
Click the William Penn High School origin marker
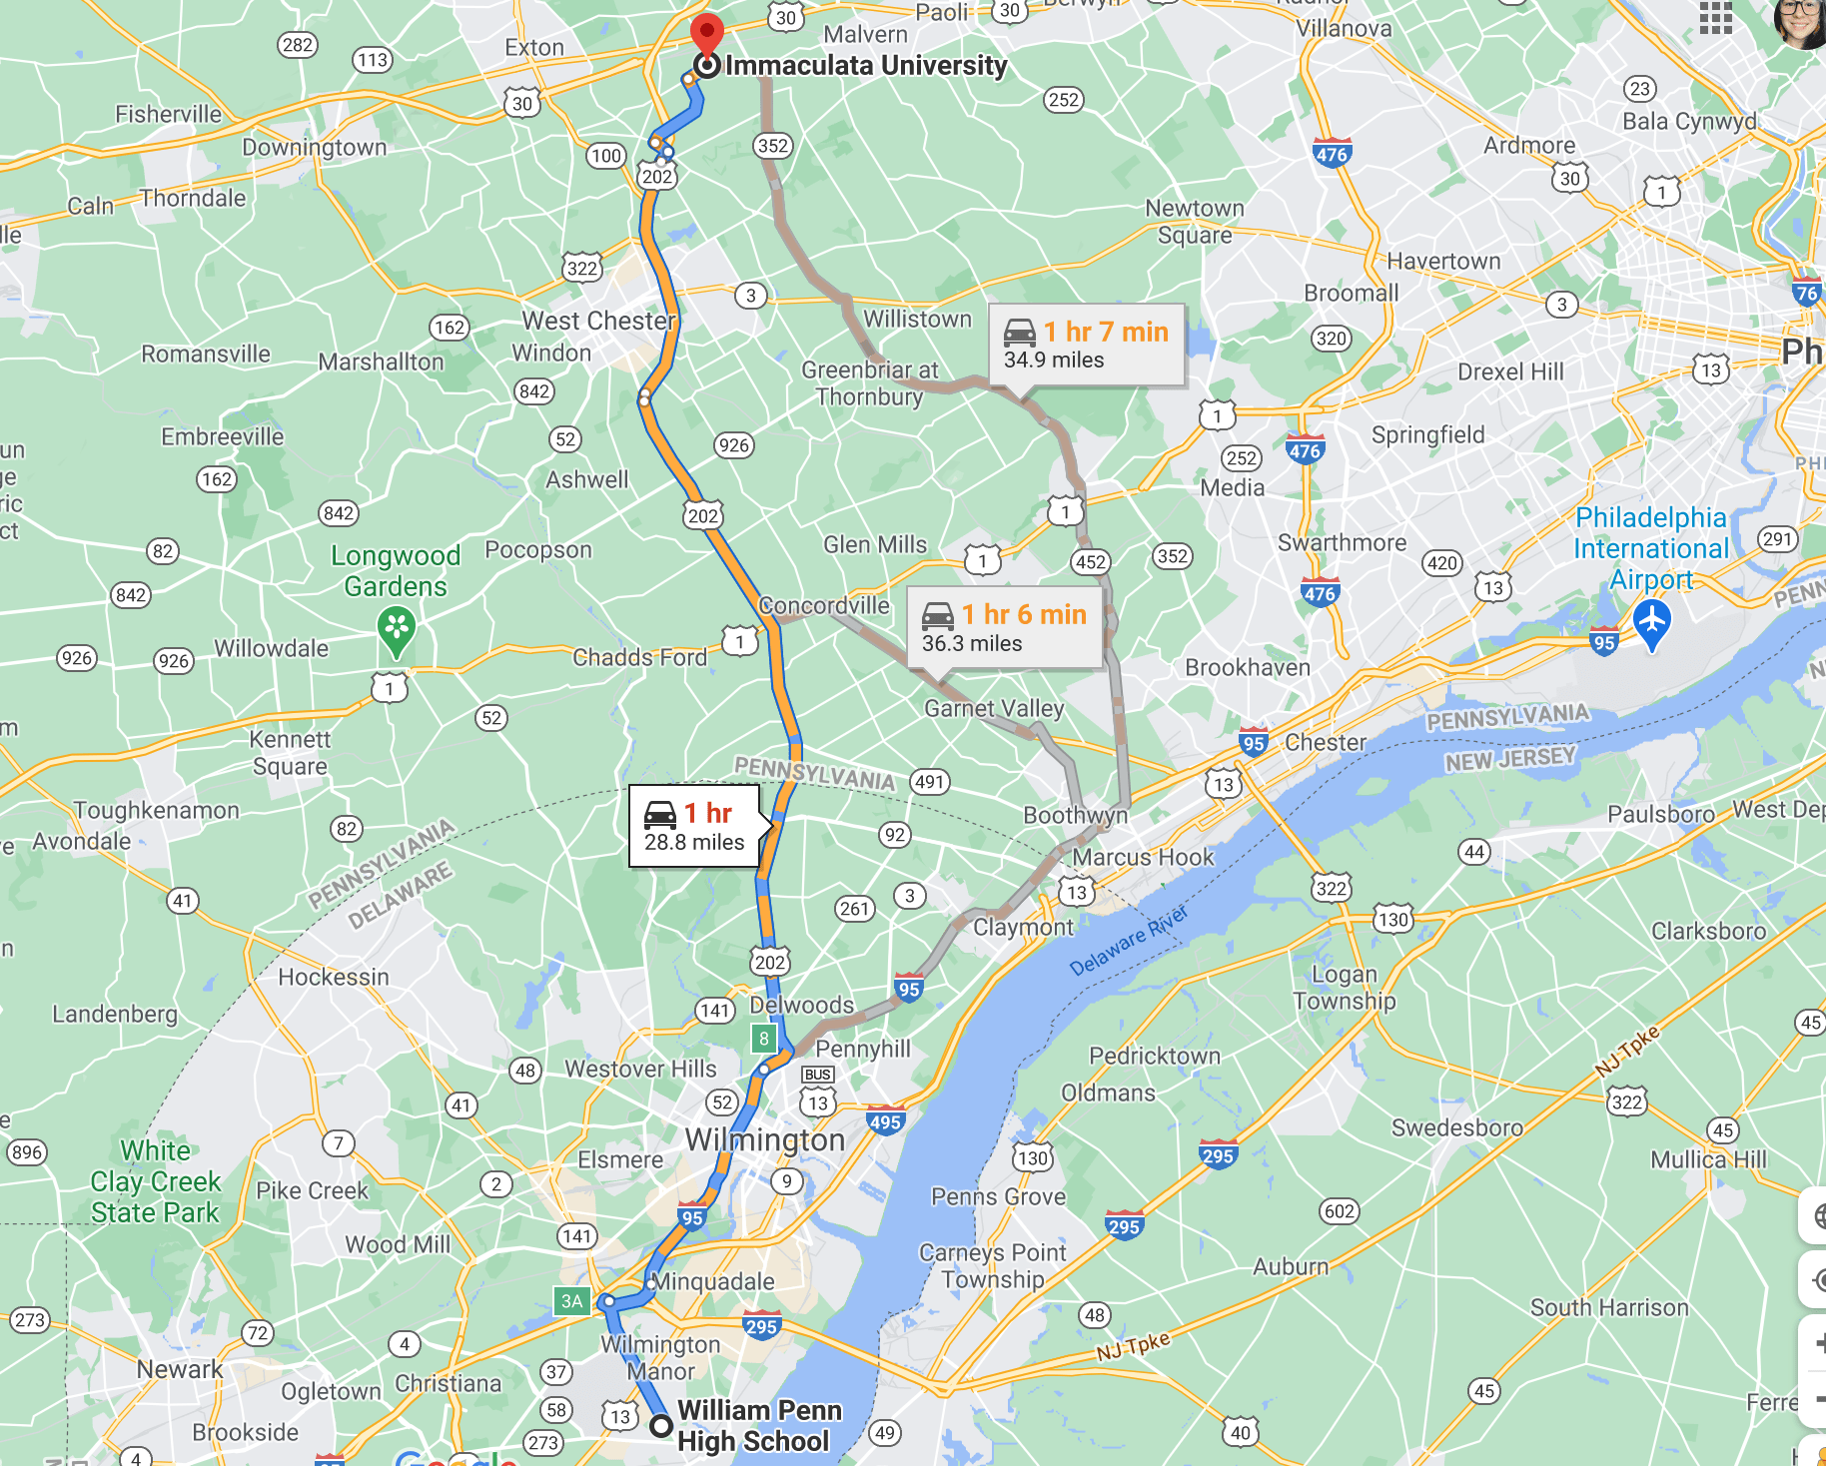[x=660, y=1426]
